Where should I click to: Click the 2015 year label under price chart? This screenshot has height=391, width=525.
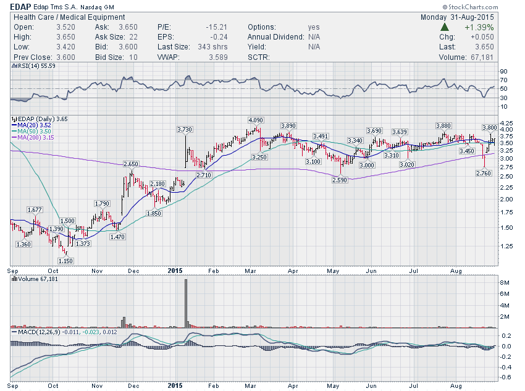click(175, 271)
